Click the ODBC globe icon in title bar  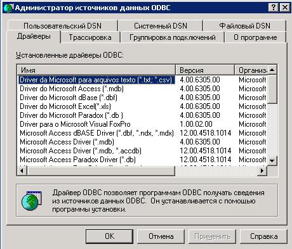pos(9,8)
